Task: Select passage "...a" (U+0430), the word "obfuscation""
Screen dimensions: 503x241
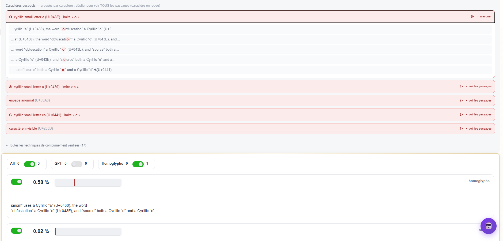Action: click(x=250, y=39)
